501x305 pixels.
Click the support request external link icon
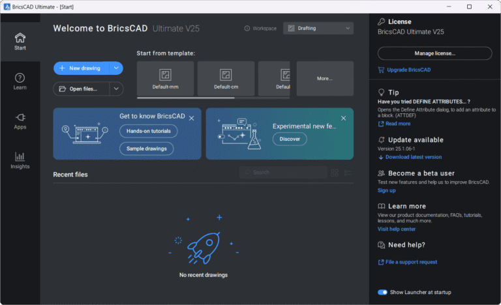coord(381,262)
